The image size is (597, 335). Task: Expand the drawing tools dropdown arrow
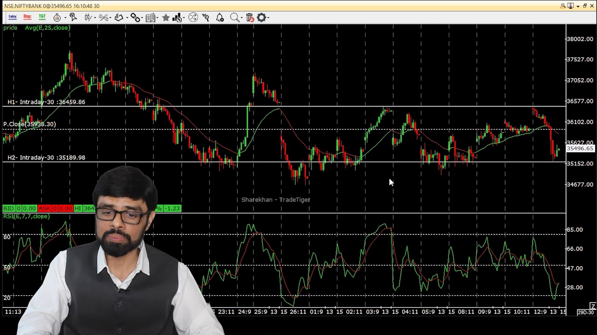coord(126,18)
